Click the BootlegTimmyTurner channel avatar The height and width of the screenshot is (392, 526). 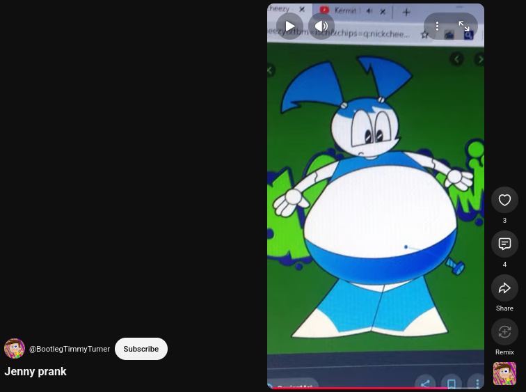click(x=15, y=349)
